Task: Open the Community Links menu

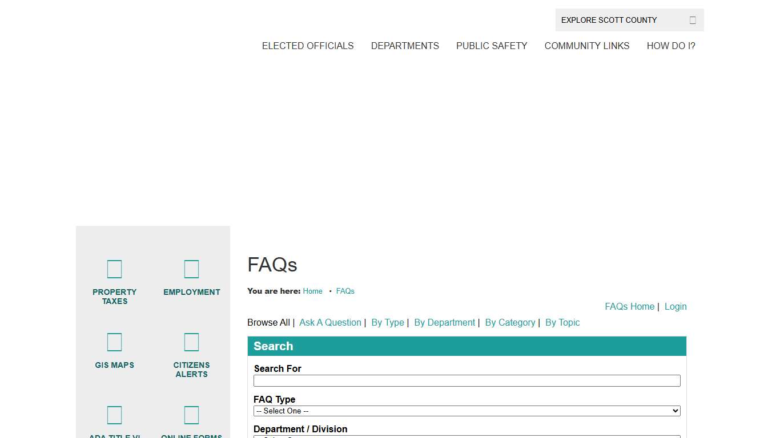Action: pos(586,46)
